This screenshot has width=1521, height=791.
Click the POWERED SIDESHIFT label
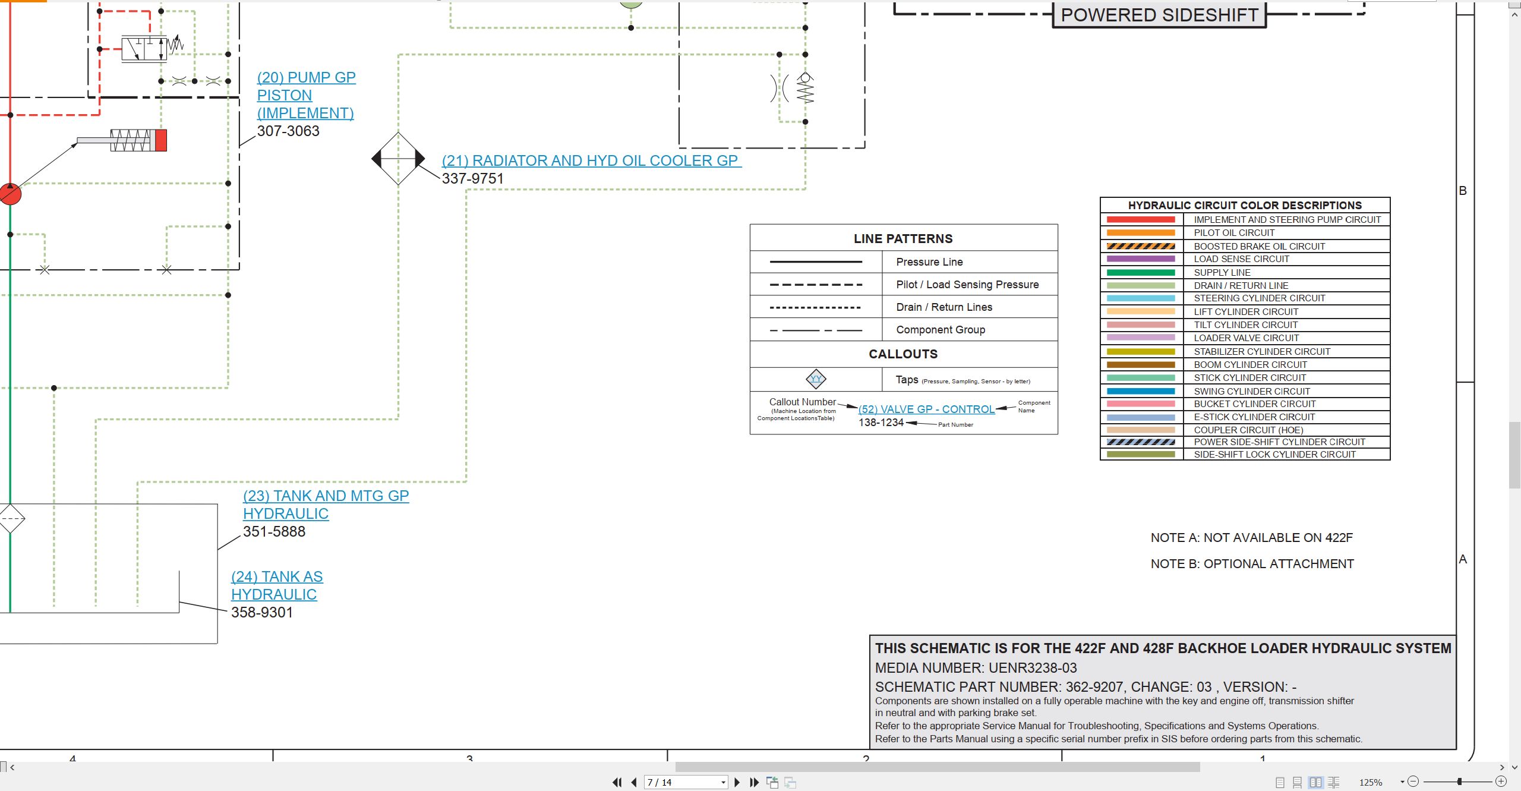click(1160, 15)
